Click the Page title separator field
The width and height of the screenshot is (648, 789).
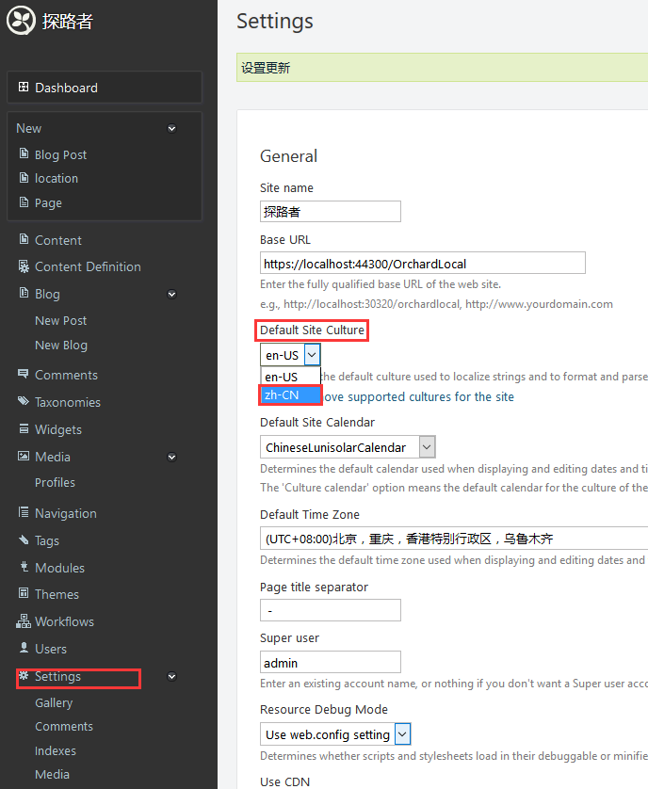point(331,610)
